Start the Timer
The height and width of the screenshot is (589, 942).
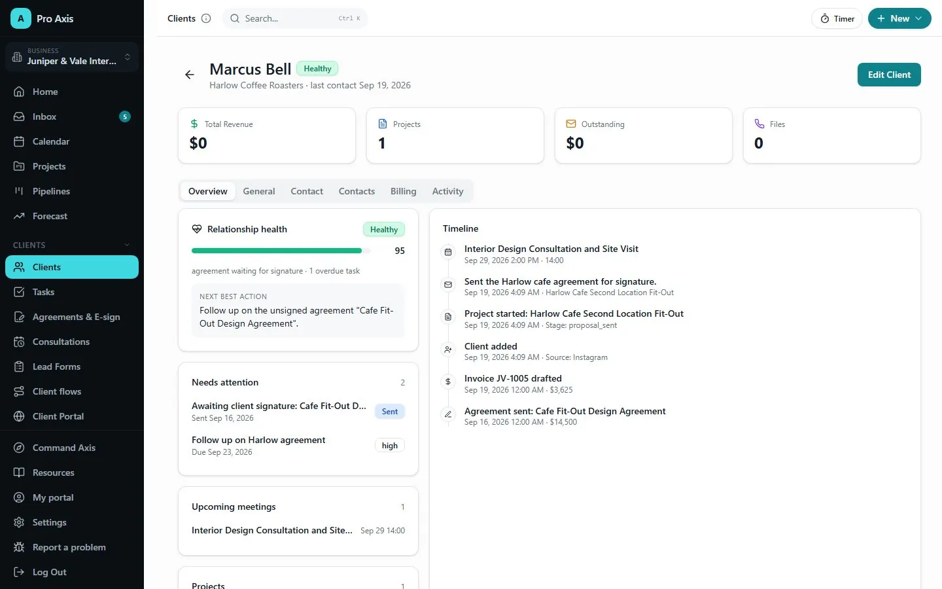[x=837, y=18]
